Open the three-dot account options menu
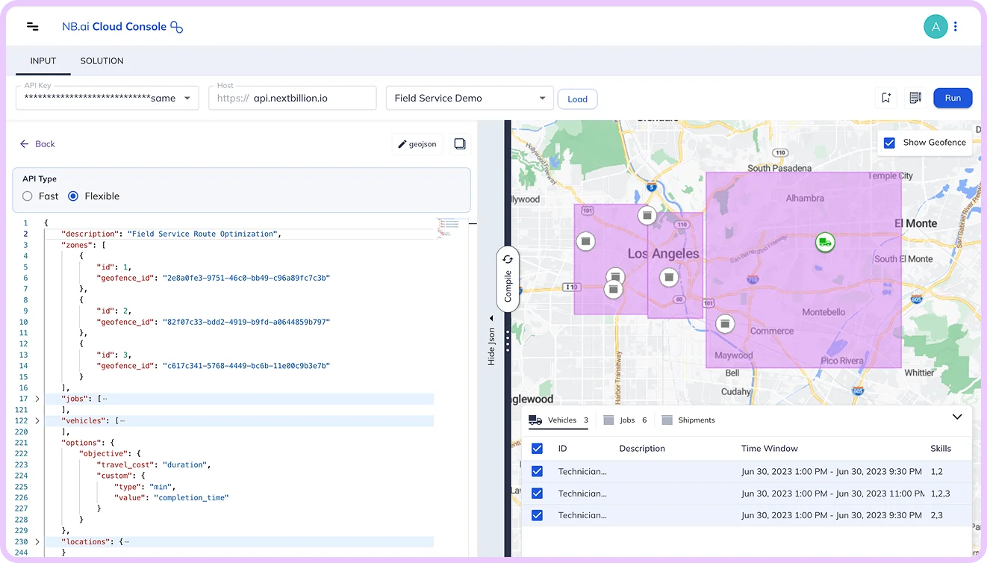Screen dimensions: 987x563 click(956, 27)
